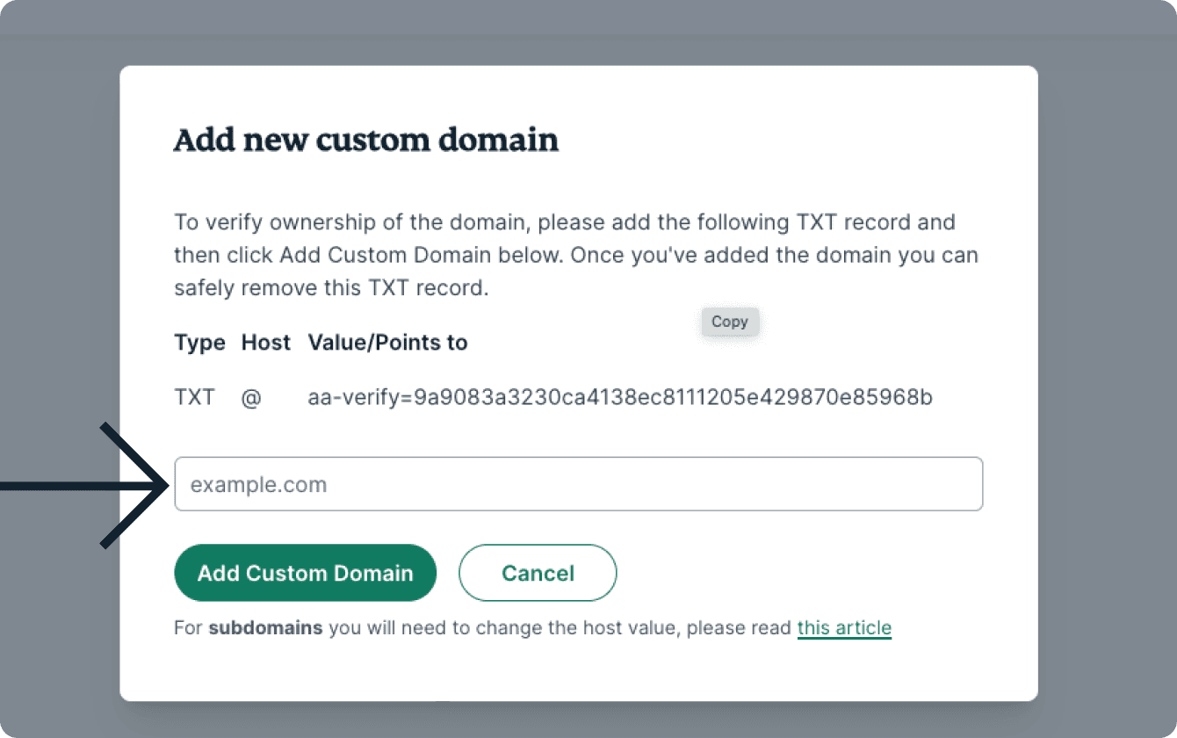Click the "Type" column header
This screenshot has width=1177, height=738.
point(199,343)
